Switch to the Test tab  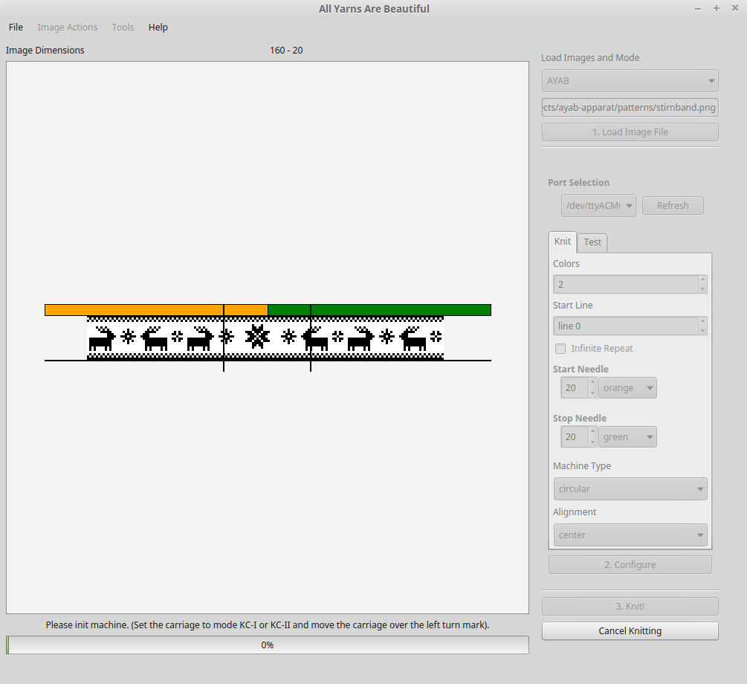pyautogui.click(x=592, y=242)
